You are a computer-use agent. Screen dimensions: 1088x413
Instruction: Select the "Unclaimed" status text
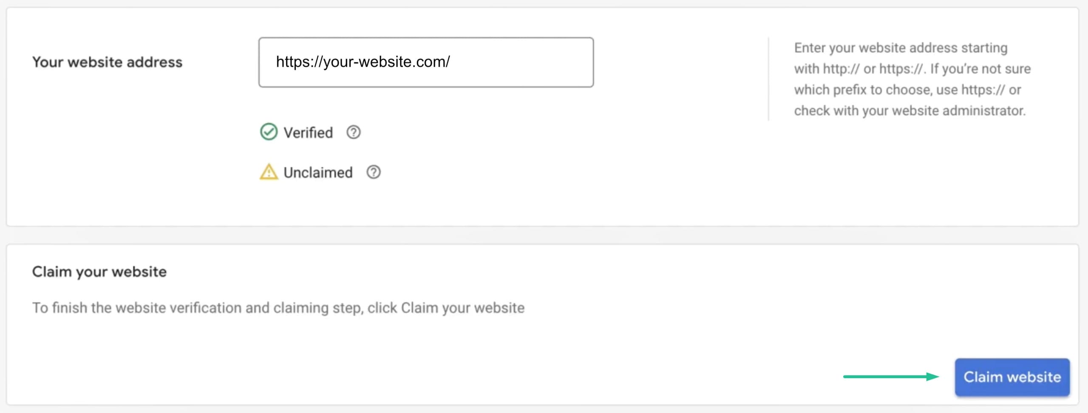(x=318, y=173)
